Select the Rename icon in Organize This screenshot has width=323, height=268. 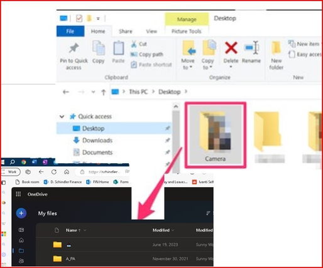pos(251,48)
